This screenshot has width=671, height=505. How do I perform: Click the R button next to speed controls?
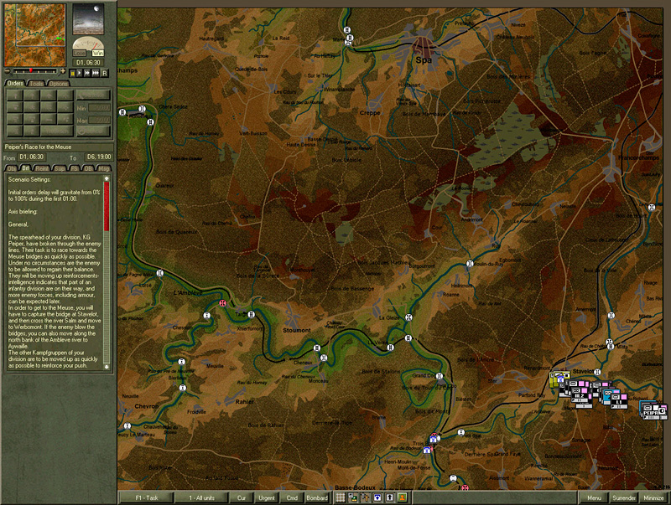(104, 73)
